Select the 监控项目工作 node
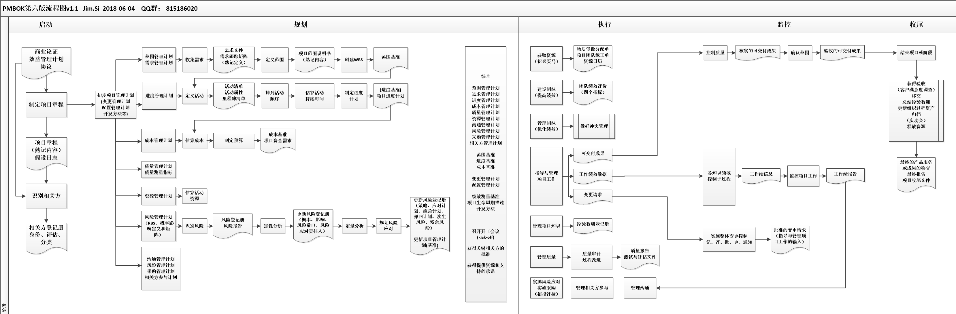The width and height of the screenshot is (956, 314). 803,177
